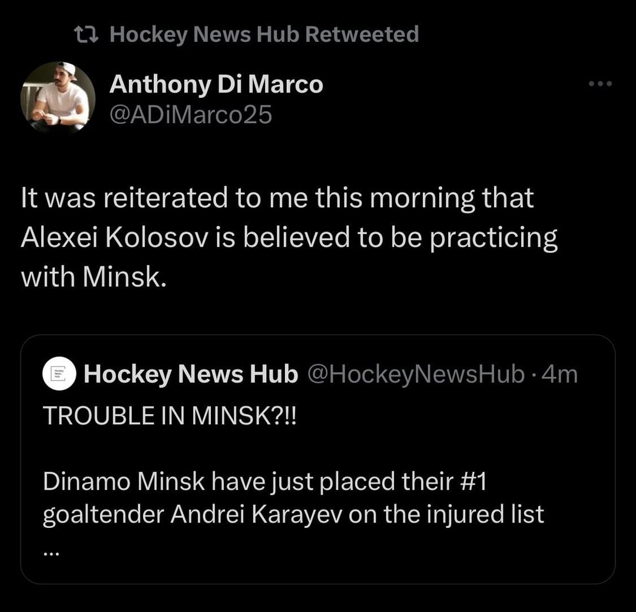Open Anthony Di Marco's profile picture
Viewport: 636px width, 612px height.
58,97
